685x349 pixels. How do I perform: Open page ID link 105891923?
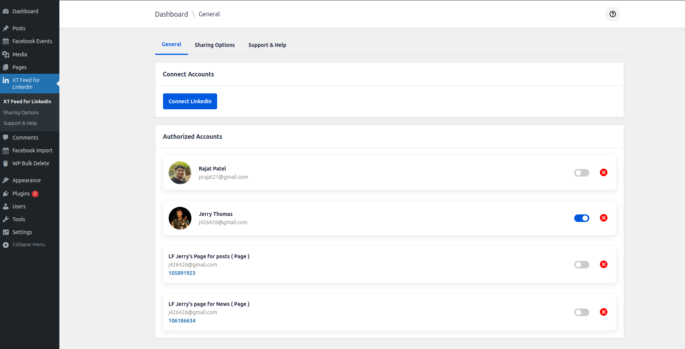tap(182, 273)
